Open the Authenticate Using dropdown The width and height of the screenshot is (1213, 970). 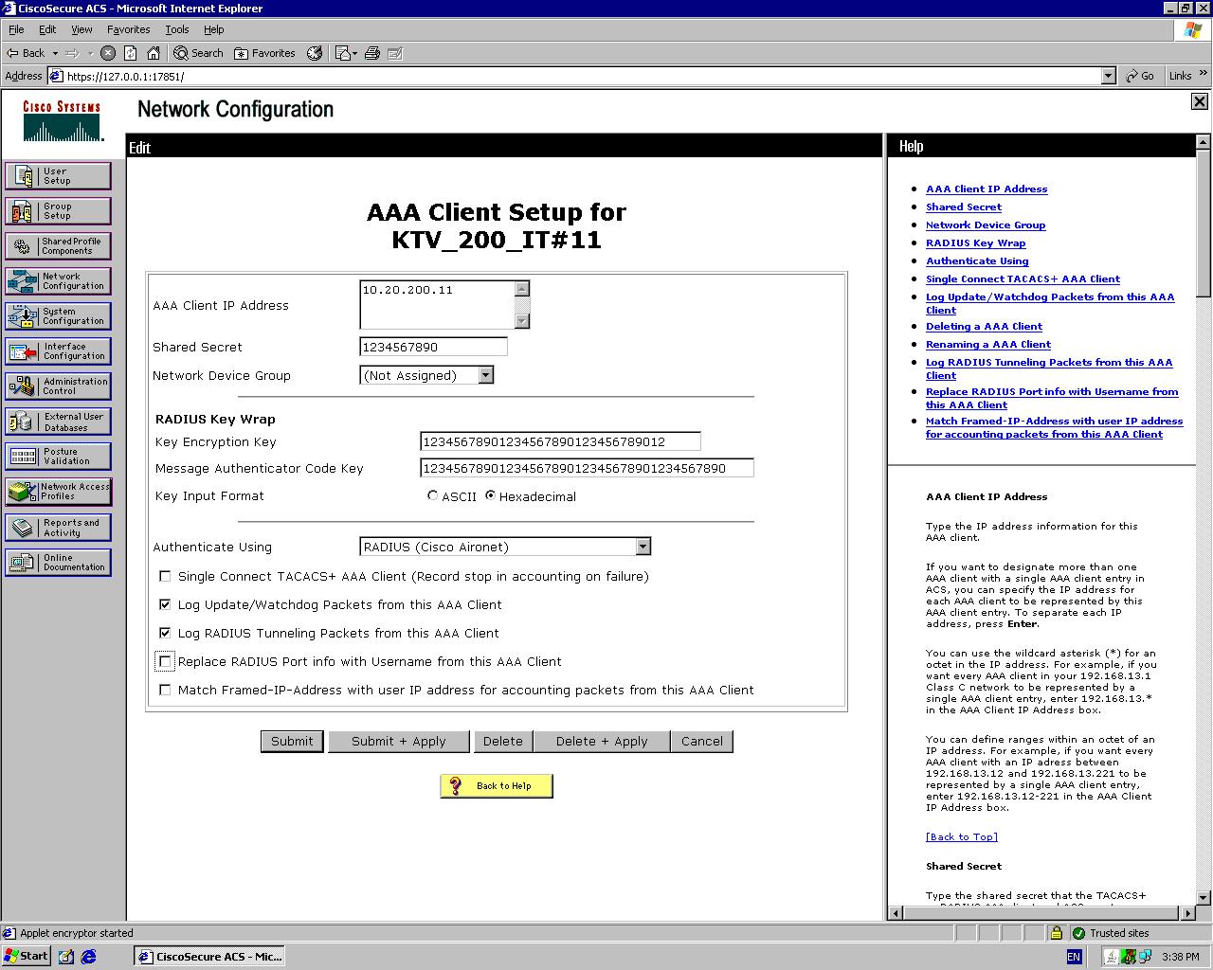643,547
